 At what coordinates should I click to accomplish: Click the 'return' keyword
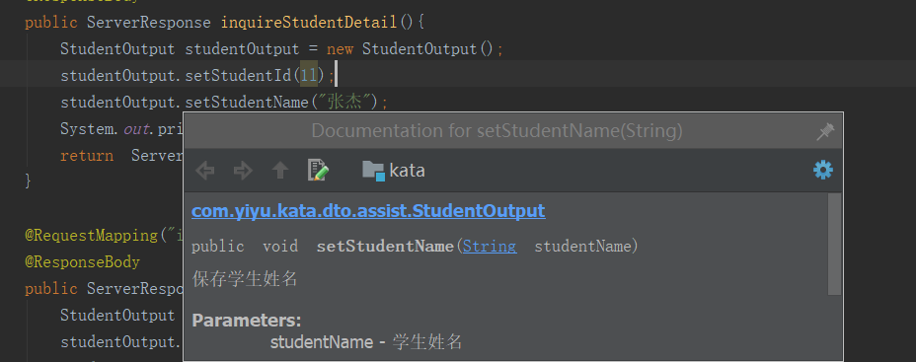pos(87,156)
